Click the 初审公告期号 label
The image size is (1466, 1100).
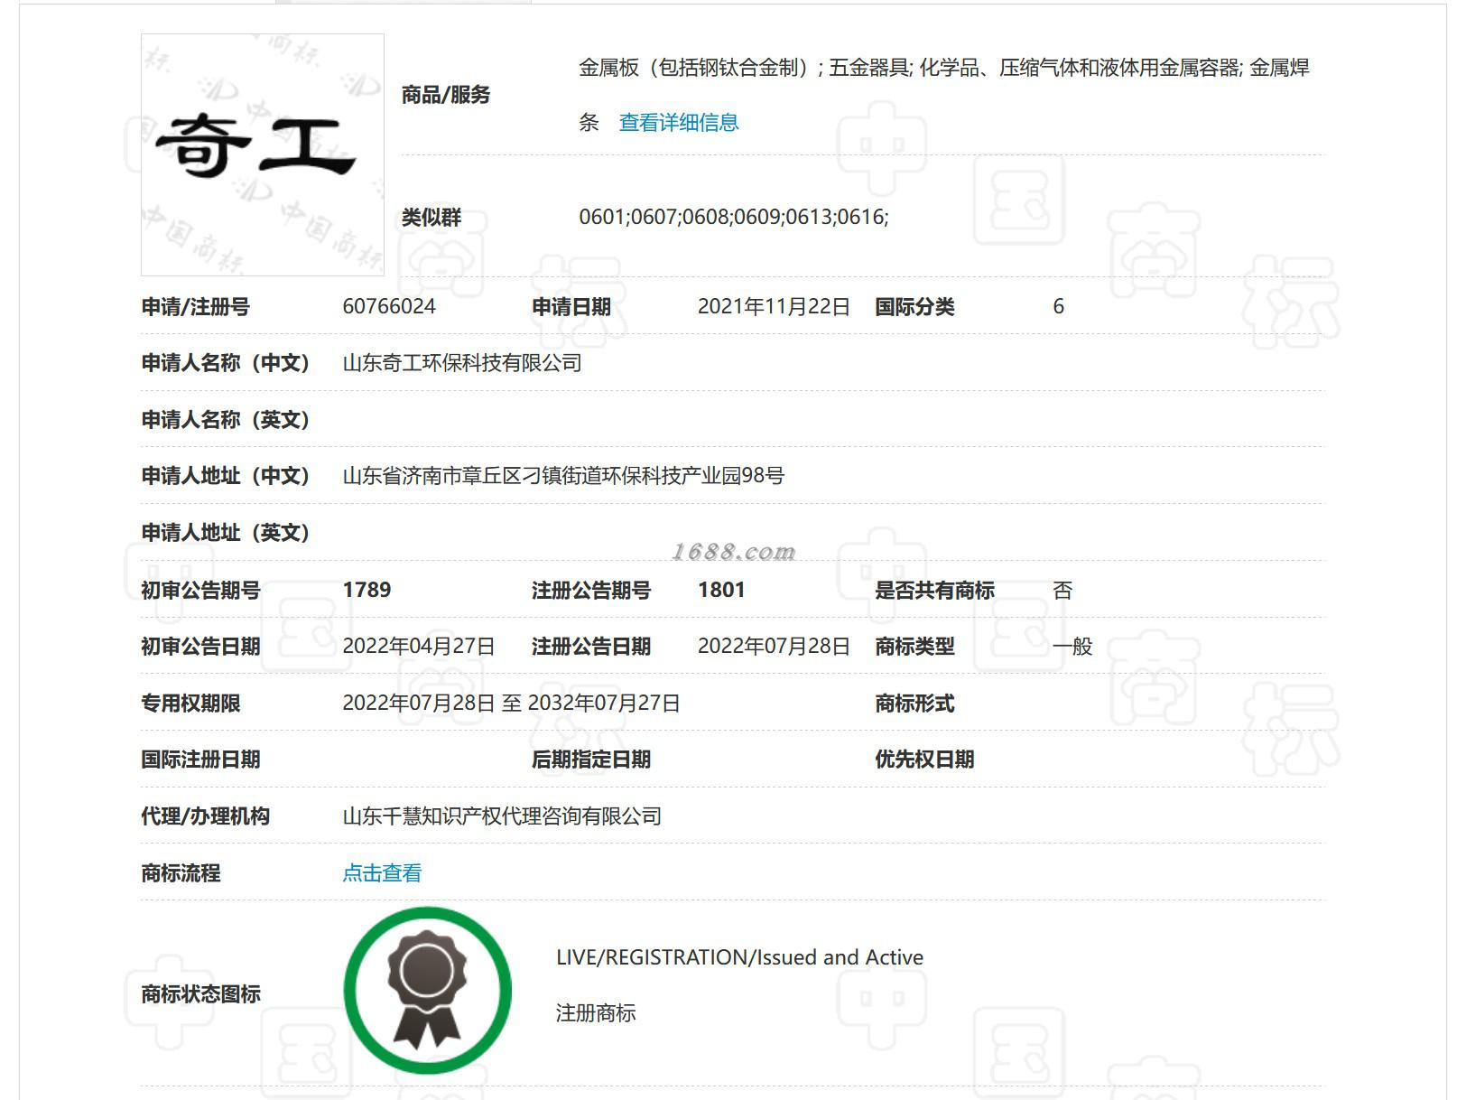point(200,591)
